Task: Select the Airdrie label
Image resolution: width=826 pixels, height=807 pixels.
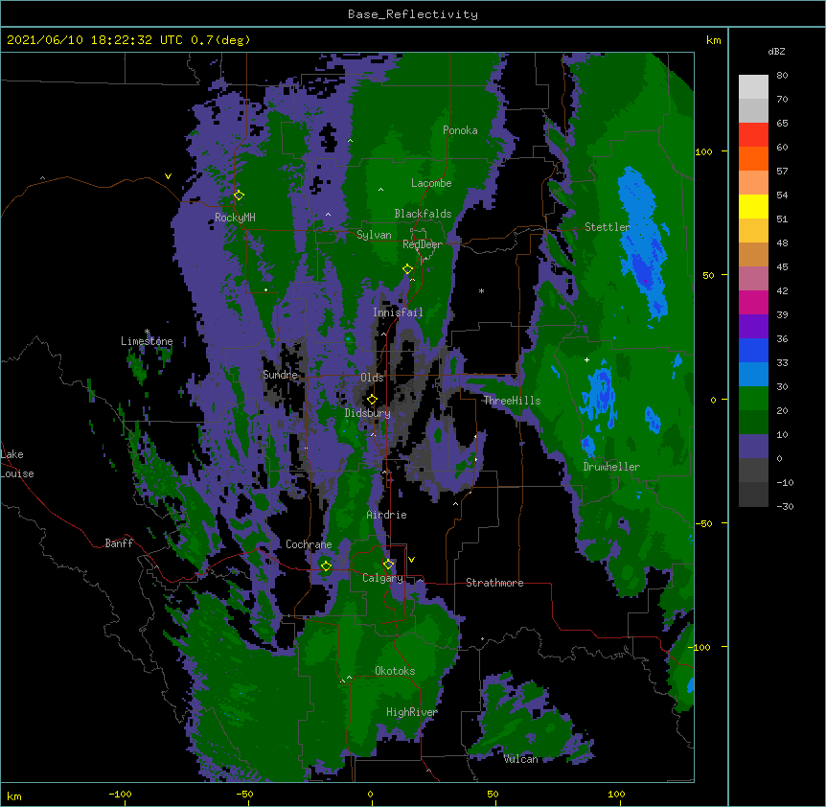Action: (387, 515)
